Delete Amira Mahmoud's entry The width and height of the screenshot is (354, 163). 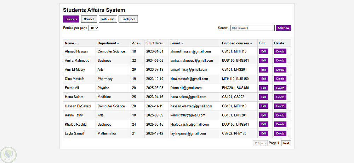[280, 61]
